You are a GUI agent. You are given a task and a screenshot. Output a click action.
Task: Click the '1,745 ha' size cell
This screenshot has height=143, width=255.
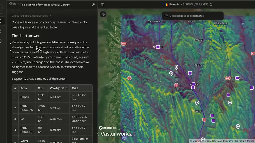tap(41, 119)
